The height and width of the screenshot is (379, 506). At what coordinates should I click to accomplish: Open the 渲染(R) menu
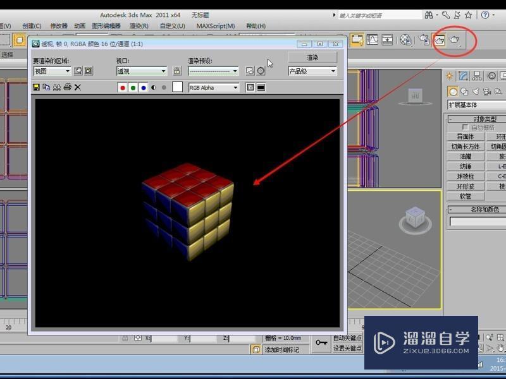tap(139, 26)
